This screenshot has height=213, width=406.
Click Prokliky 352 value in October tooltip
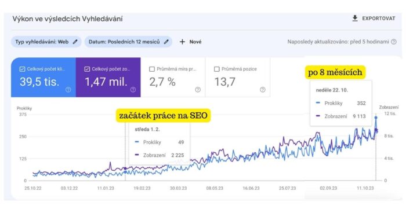tap(361, 103)
